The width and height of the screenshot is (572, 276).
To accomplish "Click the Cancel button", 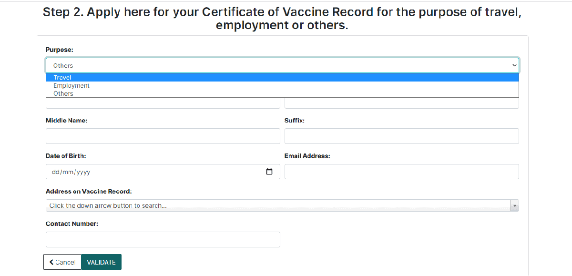I will pyautogui.click(x=62, y=262).
